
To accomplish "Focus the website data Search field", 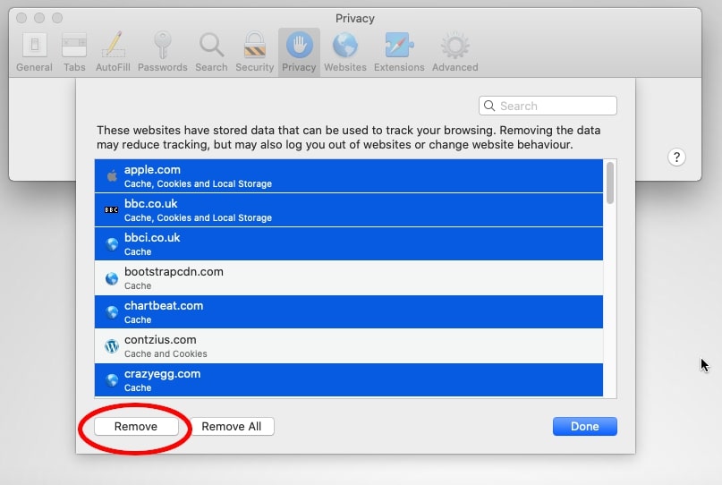I will point(548,106).
